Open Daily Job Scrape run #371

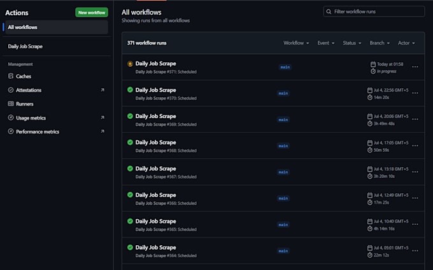(155, 64)
